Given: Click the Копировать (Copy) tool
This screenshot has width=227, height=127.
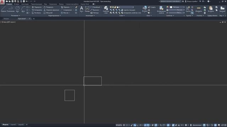Looking at the screenshot, I should click(37, 10).
